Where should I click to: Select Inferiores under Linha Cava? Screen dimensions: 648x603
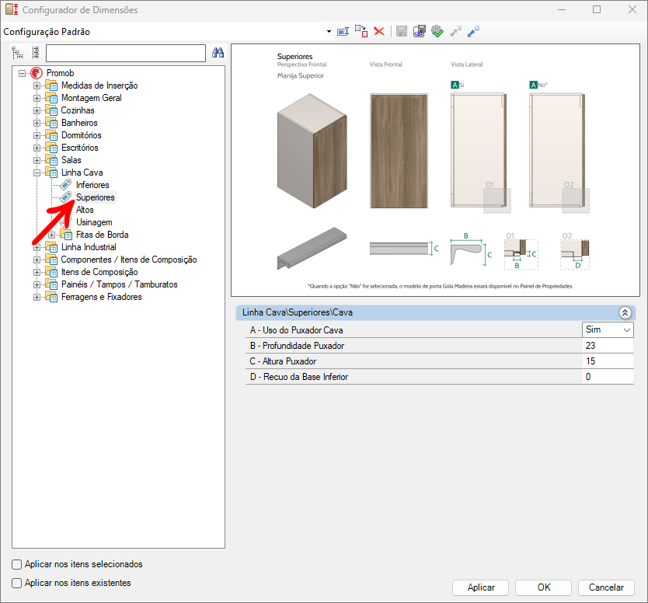click(x=92, y=185)
